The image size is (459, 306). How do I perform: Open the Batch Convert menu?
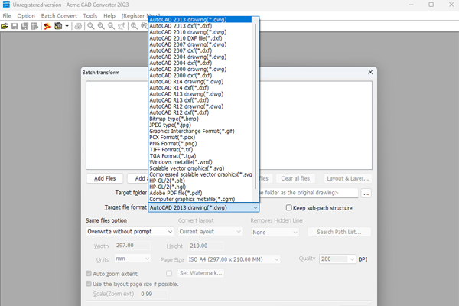click(59, 16)
